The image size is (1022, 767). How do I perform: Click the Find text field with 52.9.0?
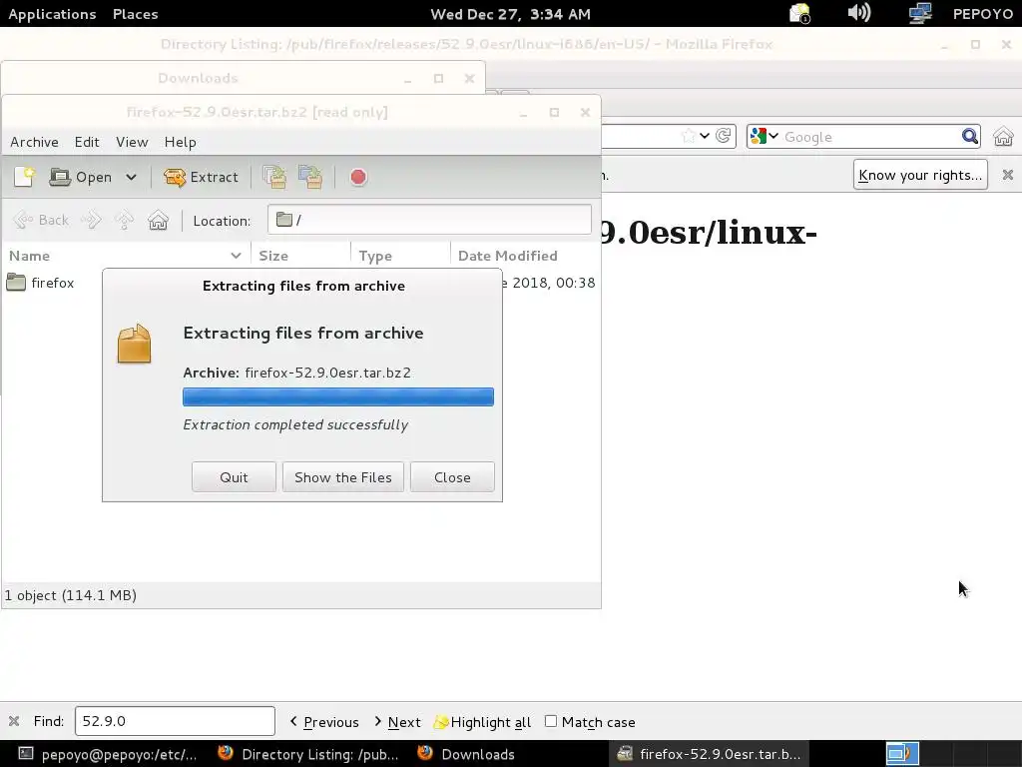coord(175,721)
